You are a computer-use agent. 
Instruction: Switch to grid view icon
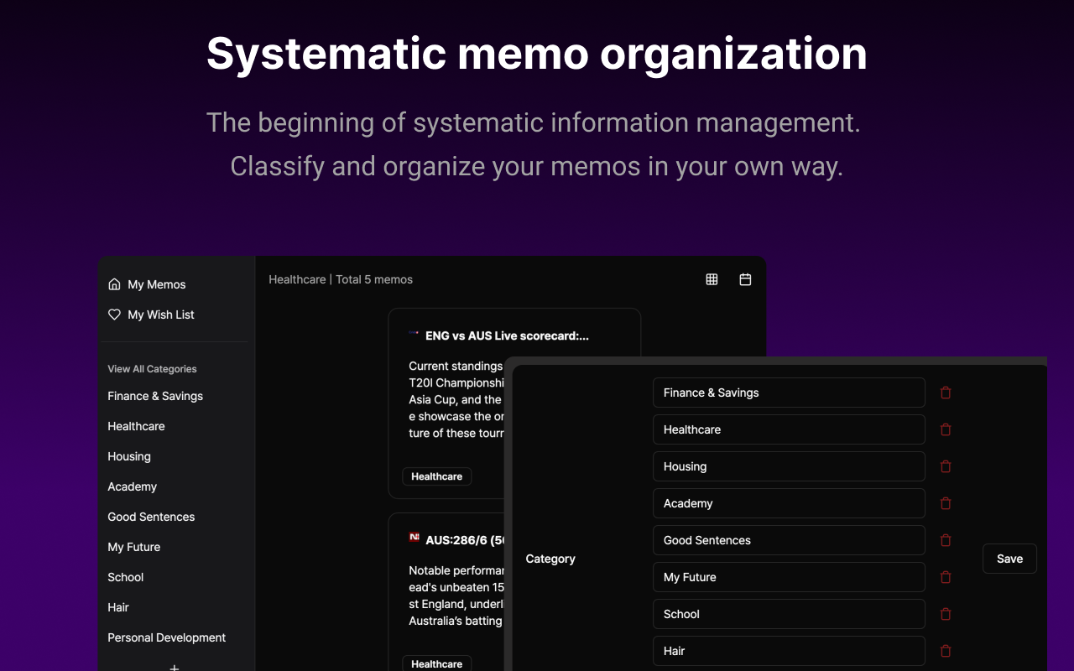(712, 279)
